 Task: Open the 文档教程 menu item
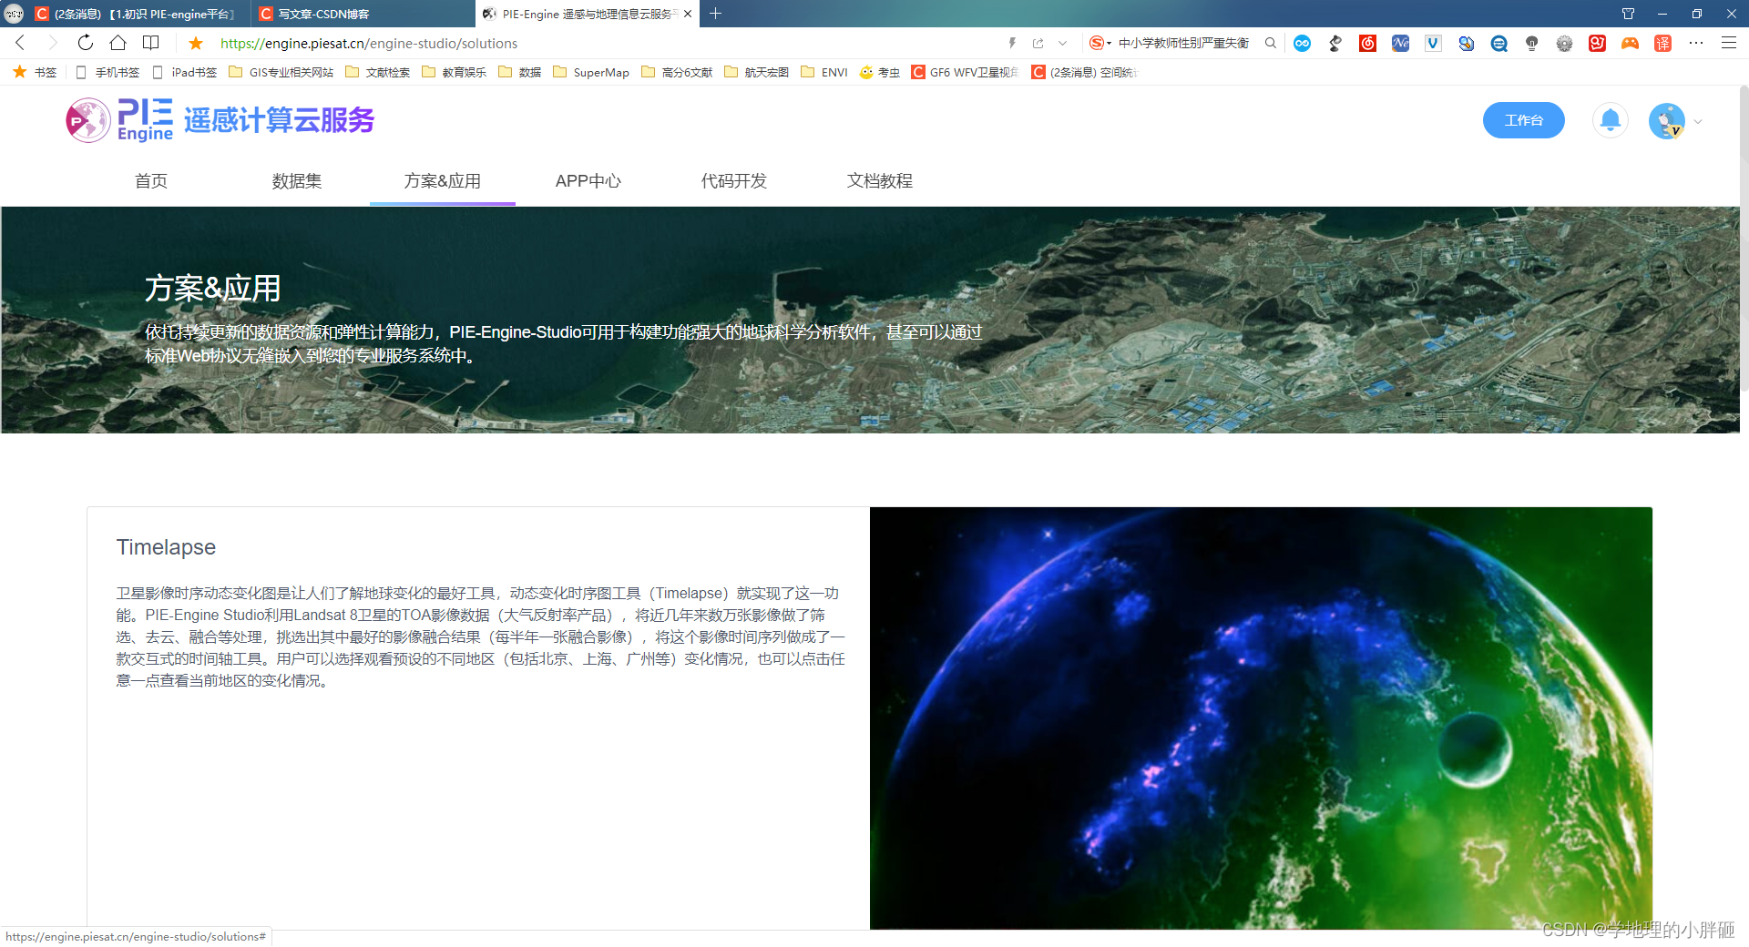(x=880, y=181)
